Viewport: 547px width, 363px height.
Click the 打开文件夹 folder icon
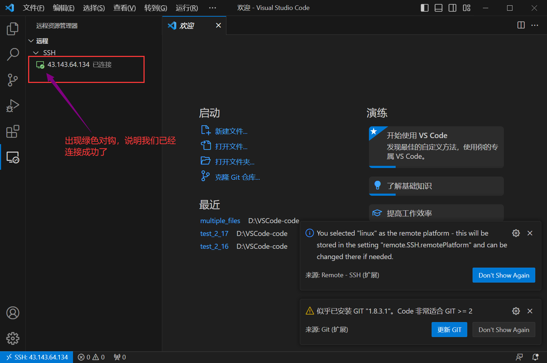point(205,161)
